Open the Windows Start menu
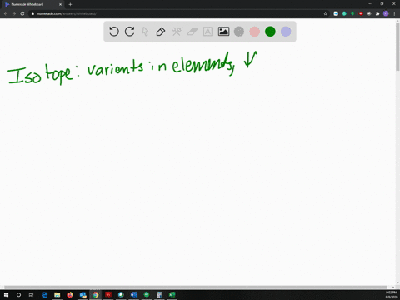The height and width of the screenshot is (300, 400). [x=6, y=295]
